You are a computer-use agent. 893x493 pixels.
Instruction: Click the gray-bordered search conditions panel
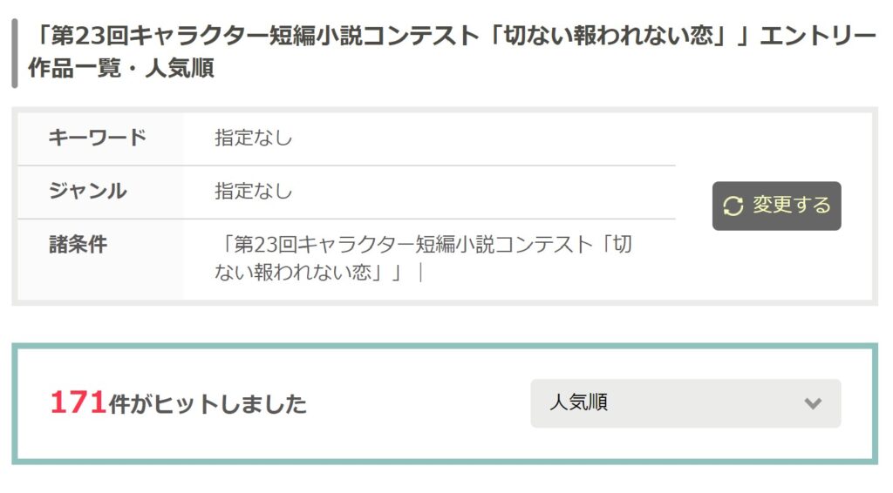[445, 206]
